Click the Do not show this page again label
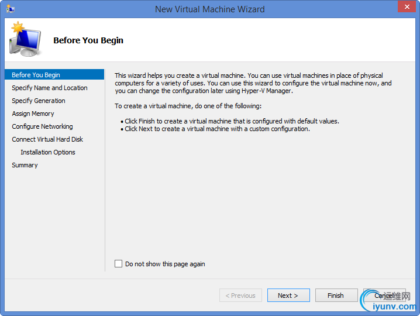Viewport: 420px width, 316px height. click(165, 264)
